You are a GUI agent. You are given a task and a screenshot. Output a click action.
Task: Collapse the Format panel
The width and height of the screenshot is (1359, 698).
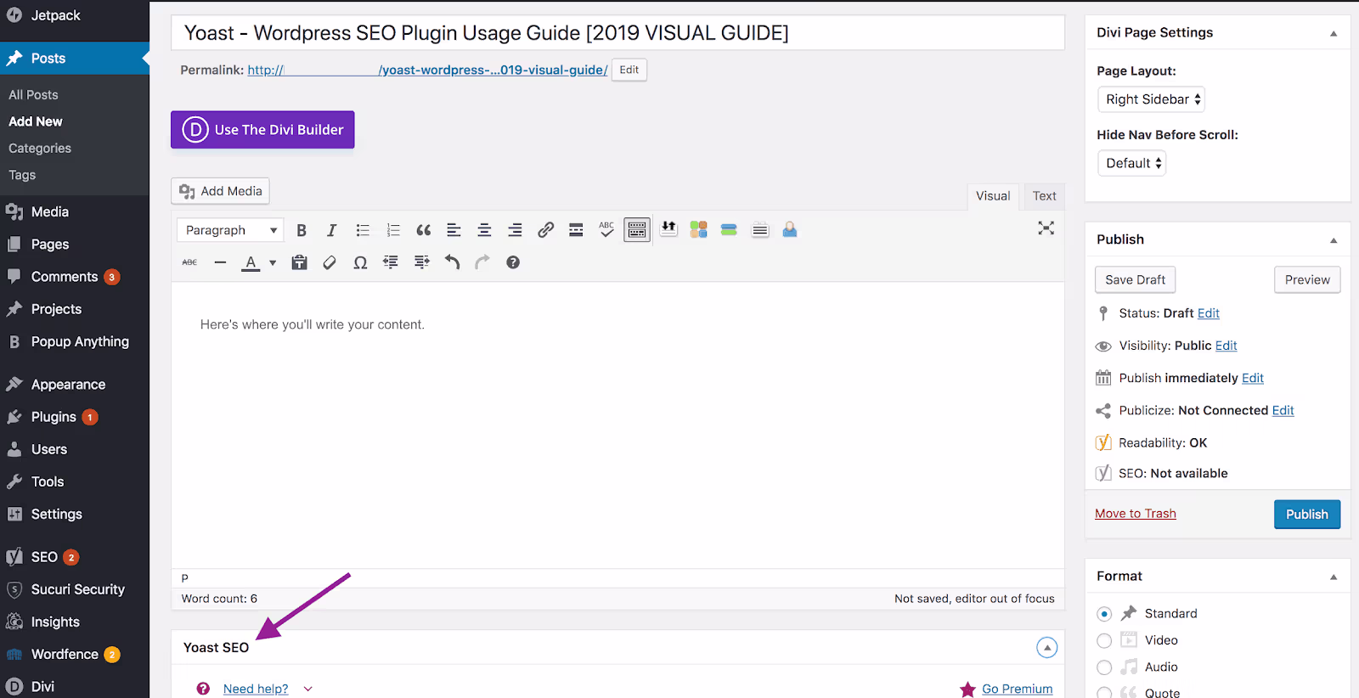pos(1334,577)
